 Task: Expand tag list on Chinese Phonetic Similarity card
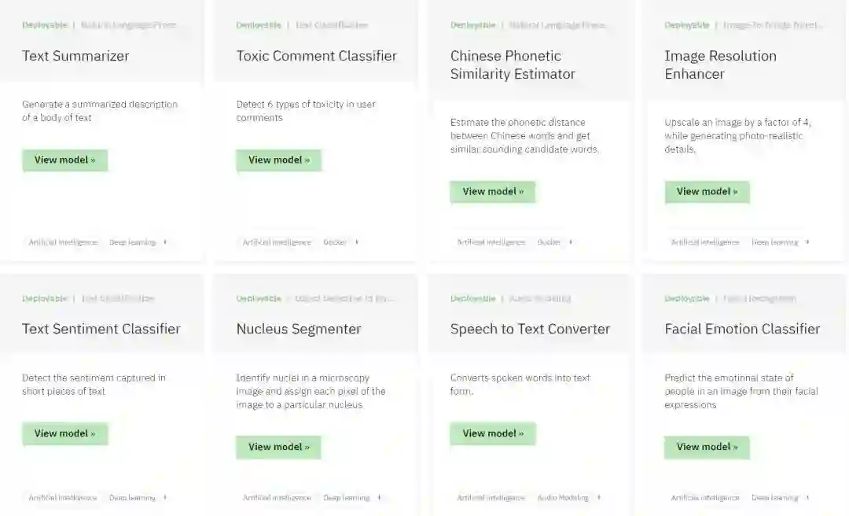click(571, 242)
